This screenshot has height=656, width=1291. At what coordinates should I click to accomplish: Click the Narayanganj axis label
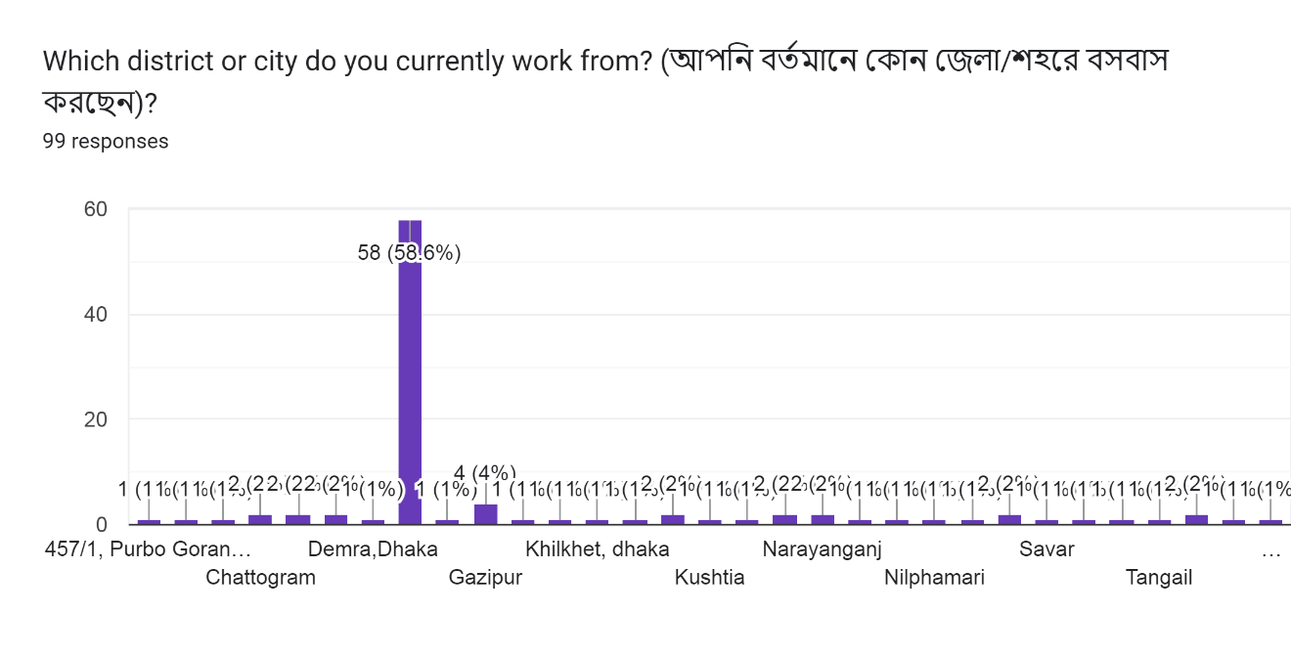822,549
